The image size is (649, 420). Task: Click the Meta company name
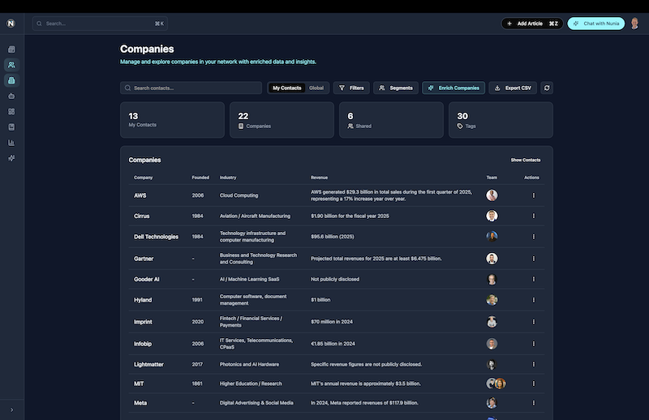(x=140, y=403)
